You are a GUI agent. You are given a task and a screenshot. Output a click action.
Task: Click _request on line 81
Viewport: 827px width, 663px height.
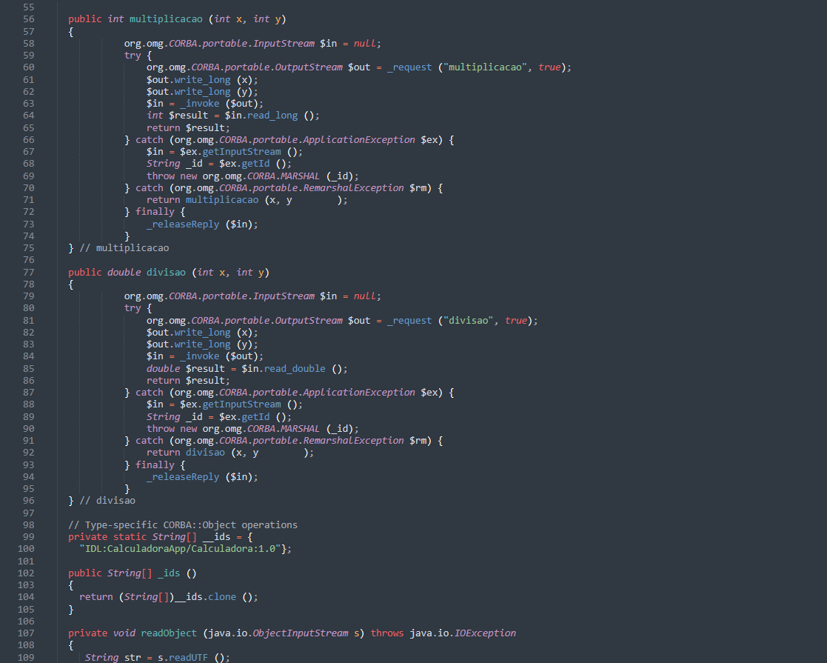click(x=409, y=321)
